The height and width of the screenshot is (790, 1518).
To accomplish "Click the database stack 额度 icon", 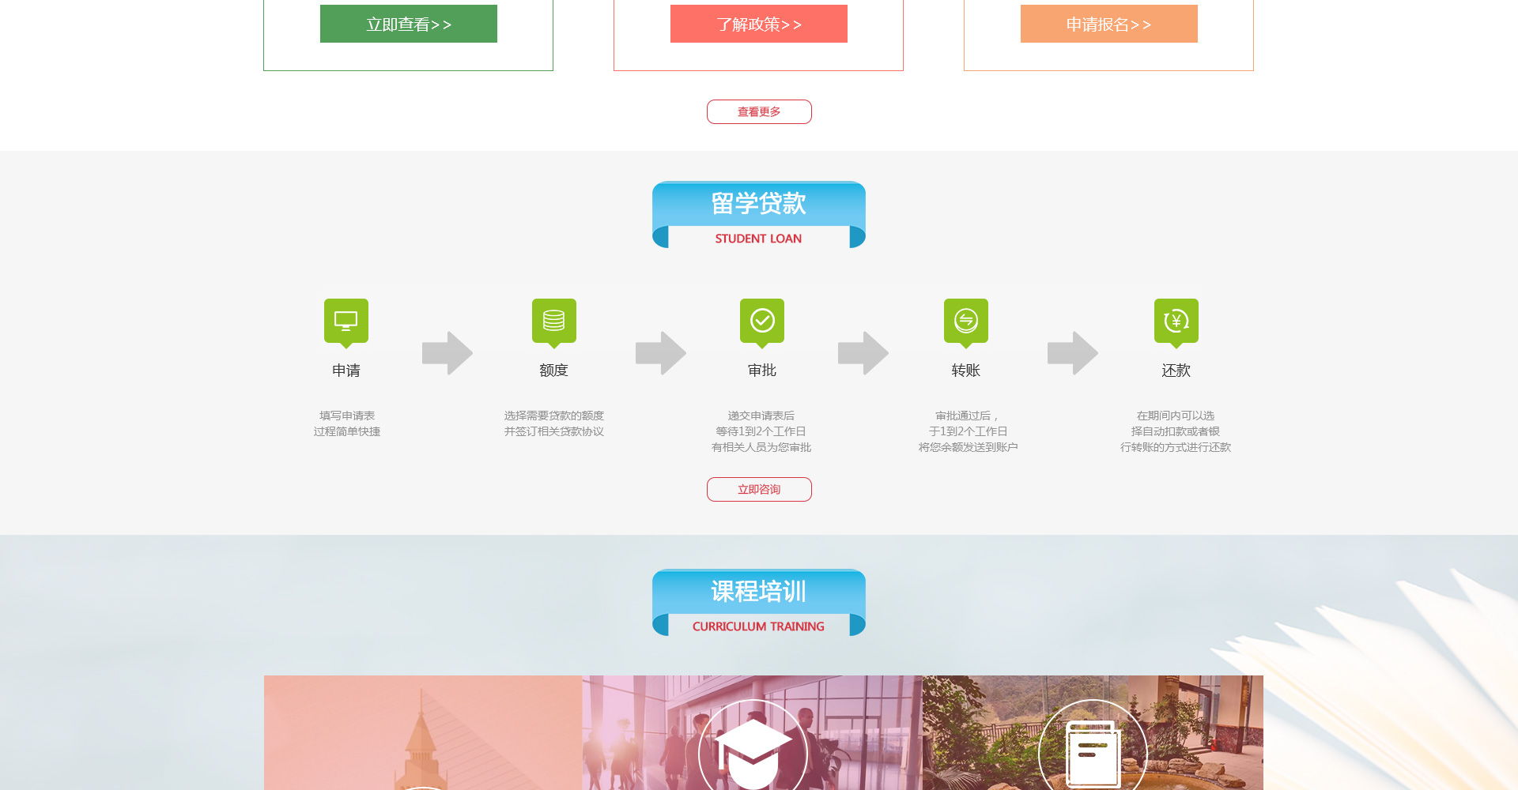I will click(554, 321).
